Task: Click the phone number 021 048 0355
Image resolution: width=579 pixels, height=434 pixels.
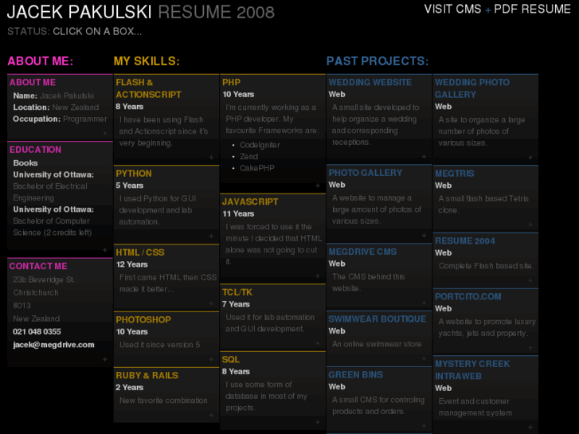Action: tap(37, 332)
